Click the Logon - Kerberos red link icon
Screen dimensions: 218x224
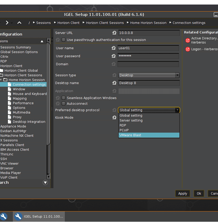tap(188, 49)
